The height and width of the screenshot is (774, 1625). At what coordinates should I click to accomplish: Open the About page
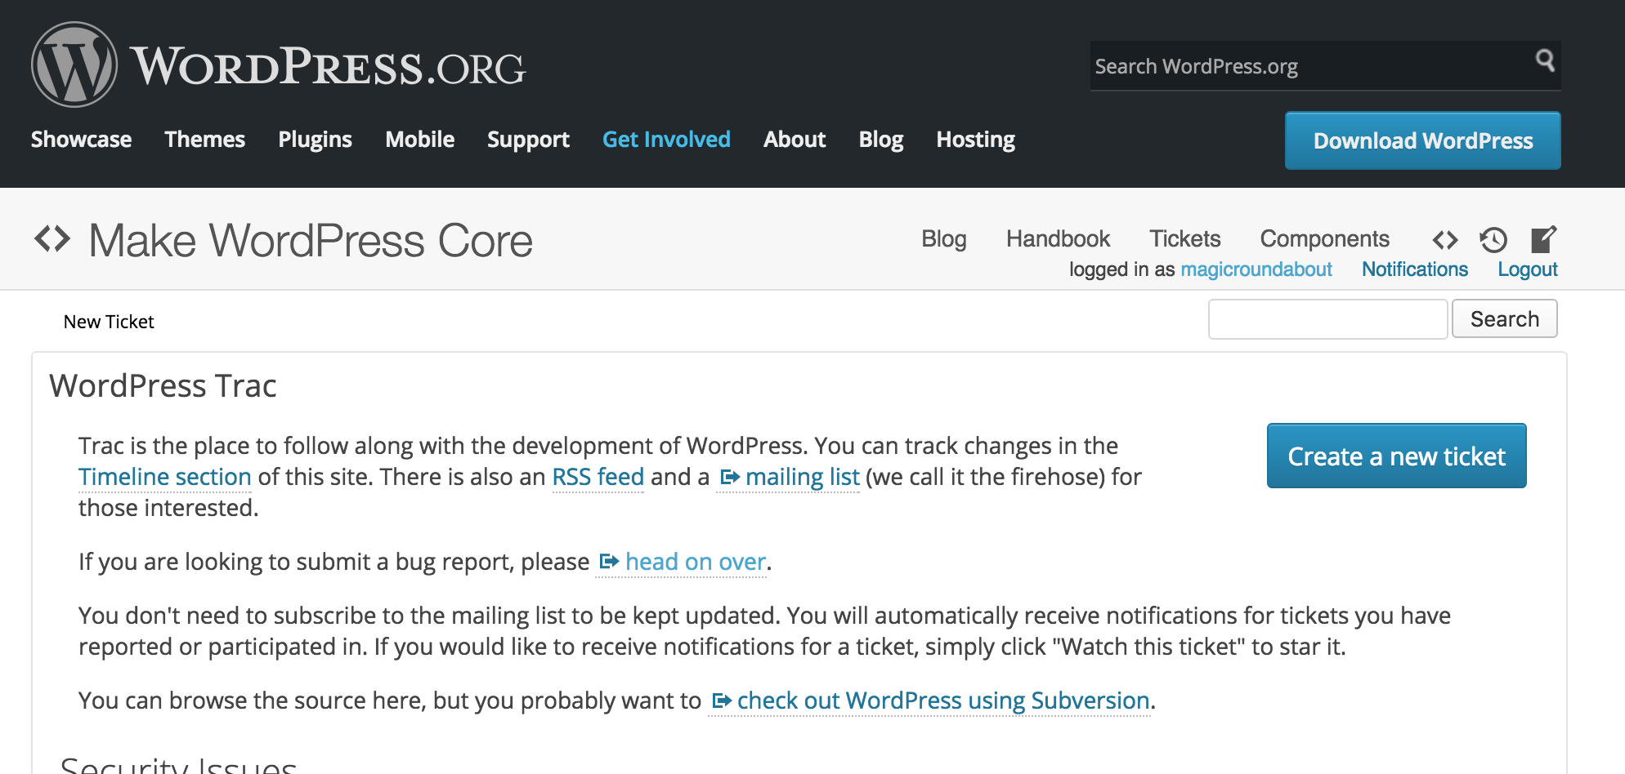[x=795, y=140]
